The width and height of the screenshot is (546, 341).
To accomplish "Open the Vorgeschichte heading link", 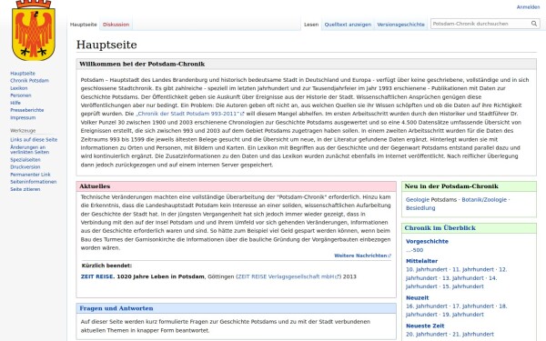I will click(427, 242).
